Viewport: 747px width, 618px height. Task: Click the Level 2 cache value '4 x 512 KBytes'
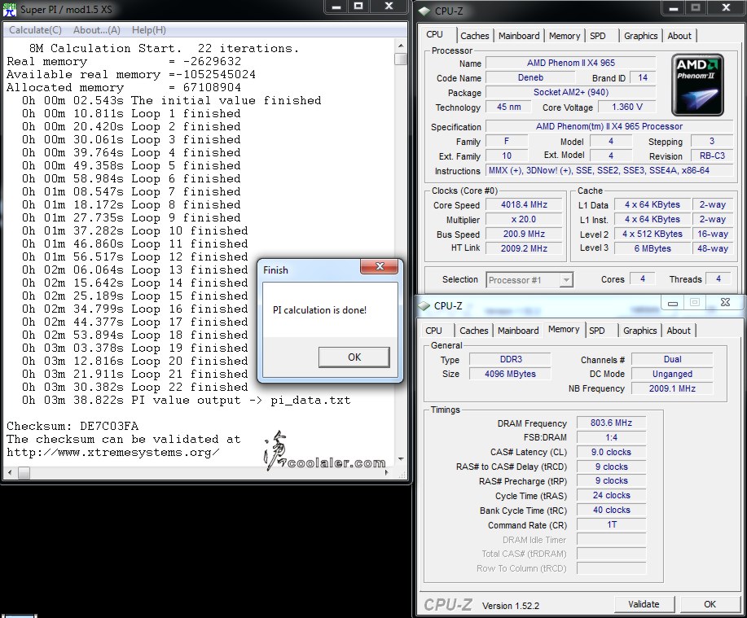(x=653, y=234)
